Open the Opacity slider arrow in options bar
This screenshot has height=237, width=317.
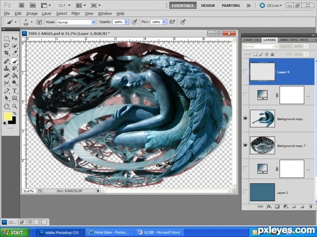click(127, 22)
